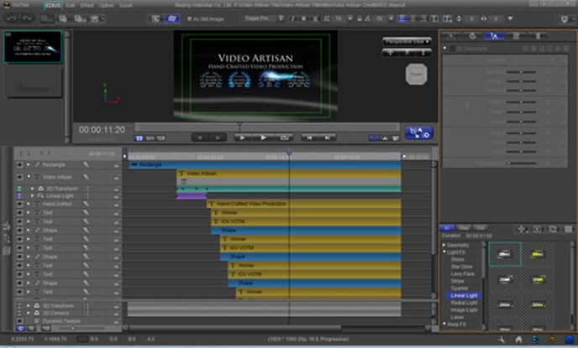Expand the 3D Camera row
Image resolution: width=578 pixels, height=348 pixels.
point(29,313)
